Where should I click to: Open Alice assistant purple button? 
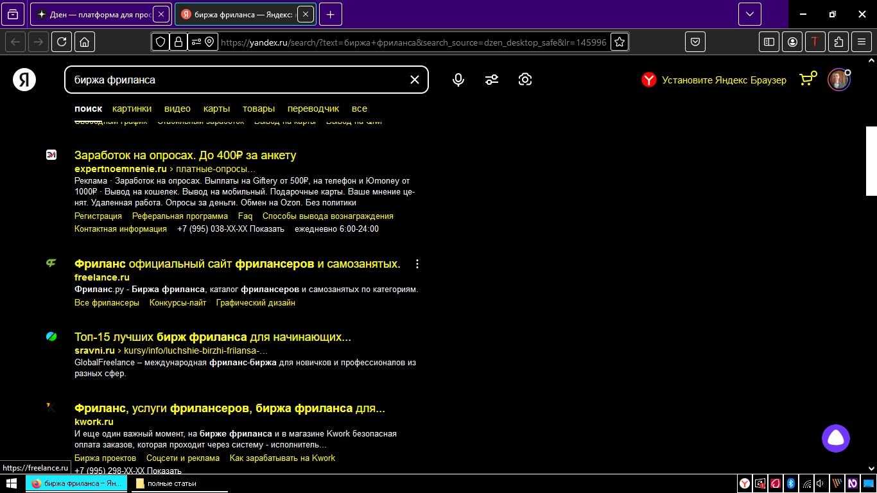pyautogui.click(x=836, y=438)
